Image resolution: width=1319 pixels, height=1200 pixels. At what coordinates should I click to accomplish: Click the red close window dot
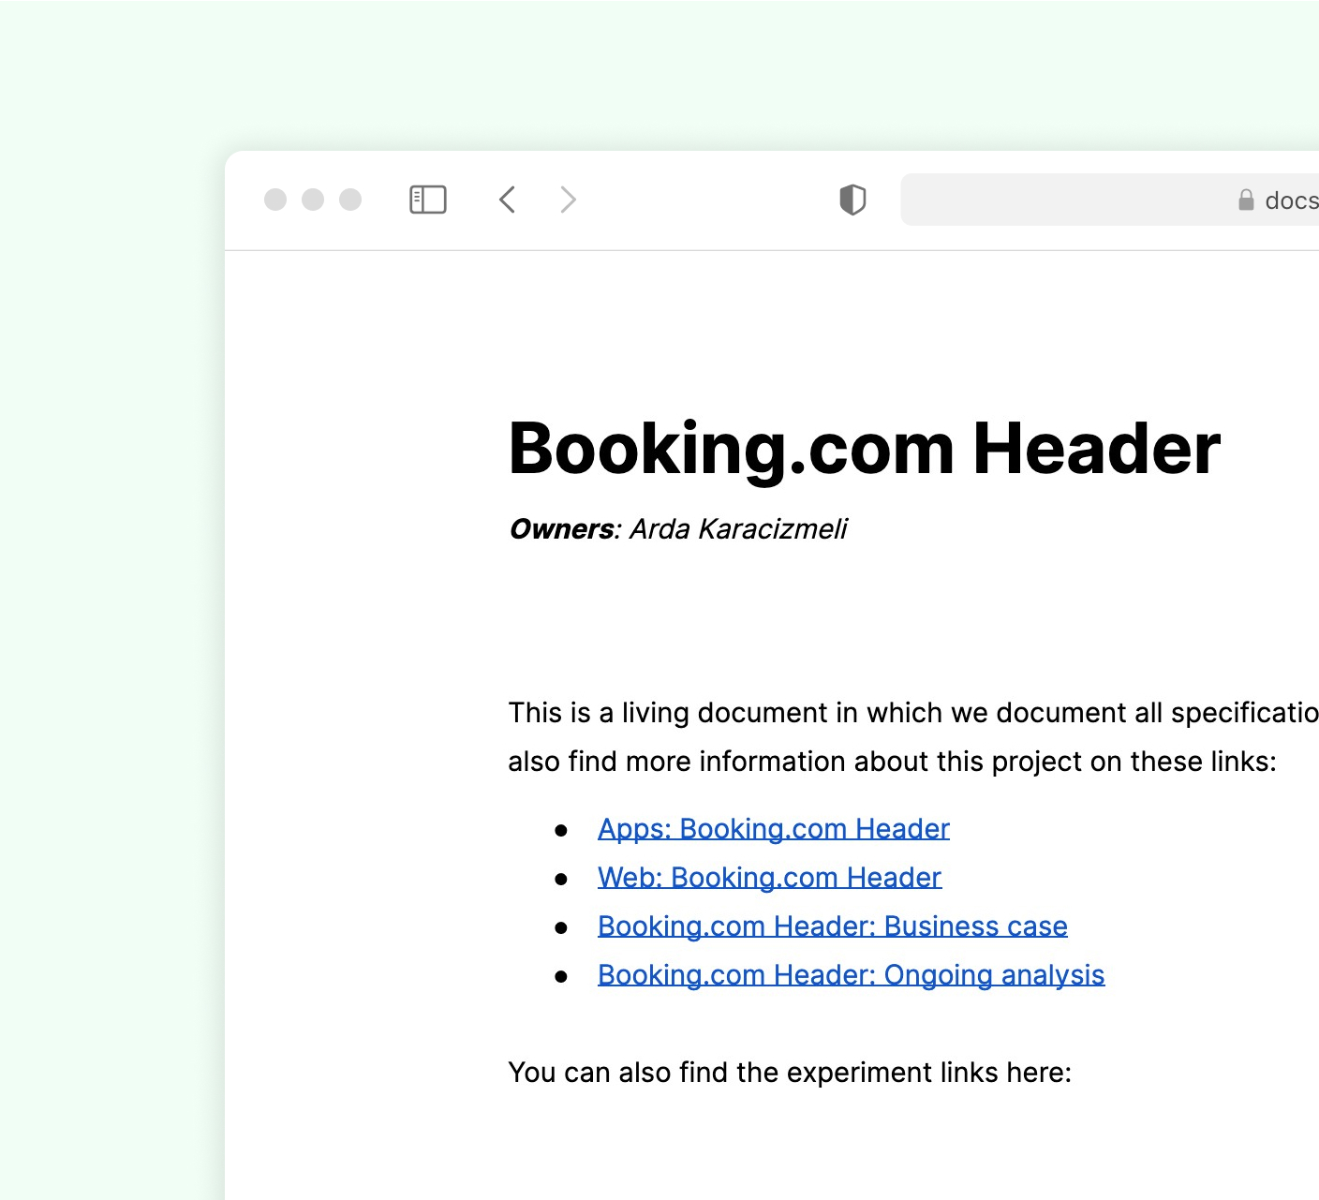click(x=275, y=200)
